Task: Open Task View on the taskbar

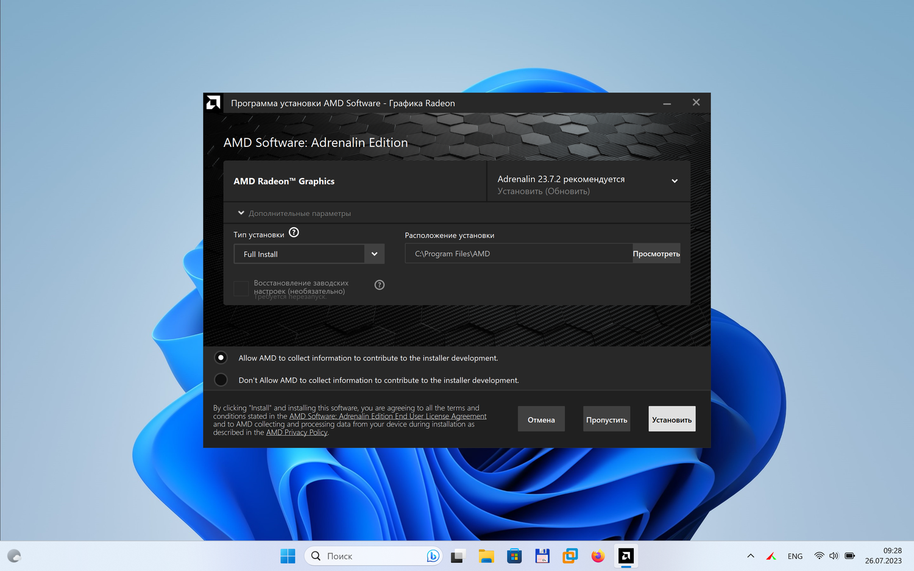Action: (x=458, y=556)
